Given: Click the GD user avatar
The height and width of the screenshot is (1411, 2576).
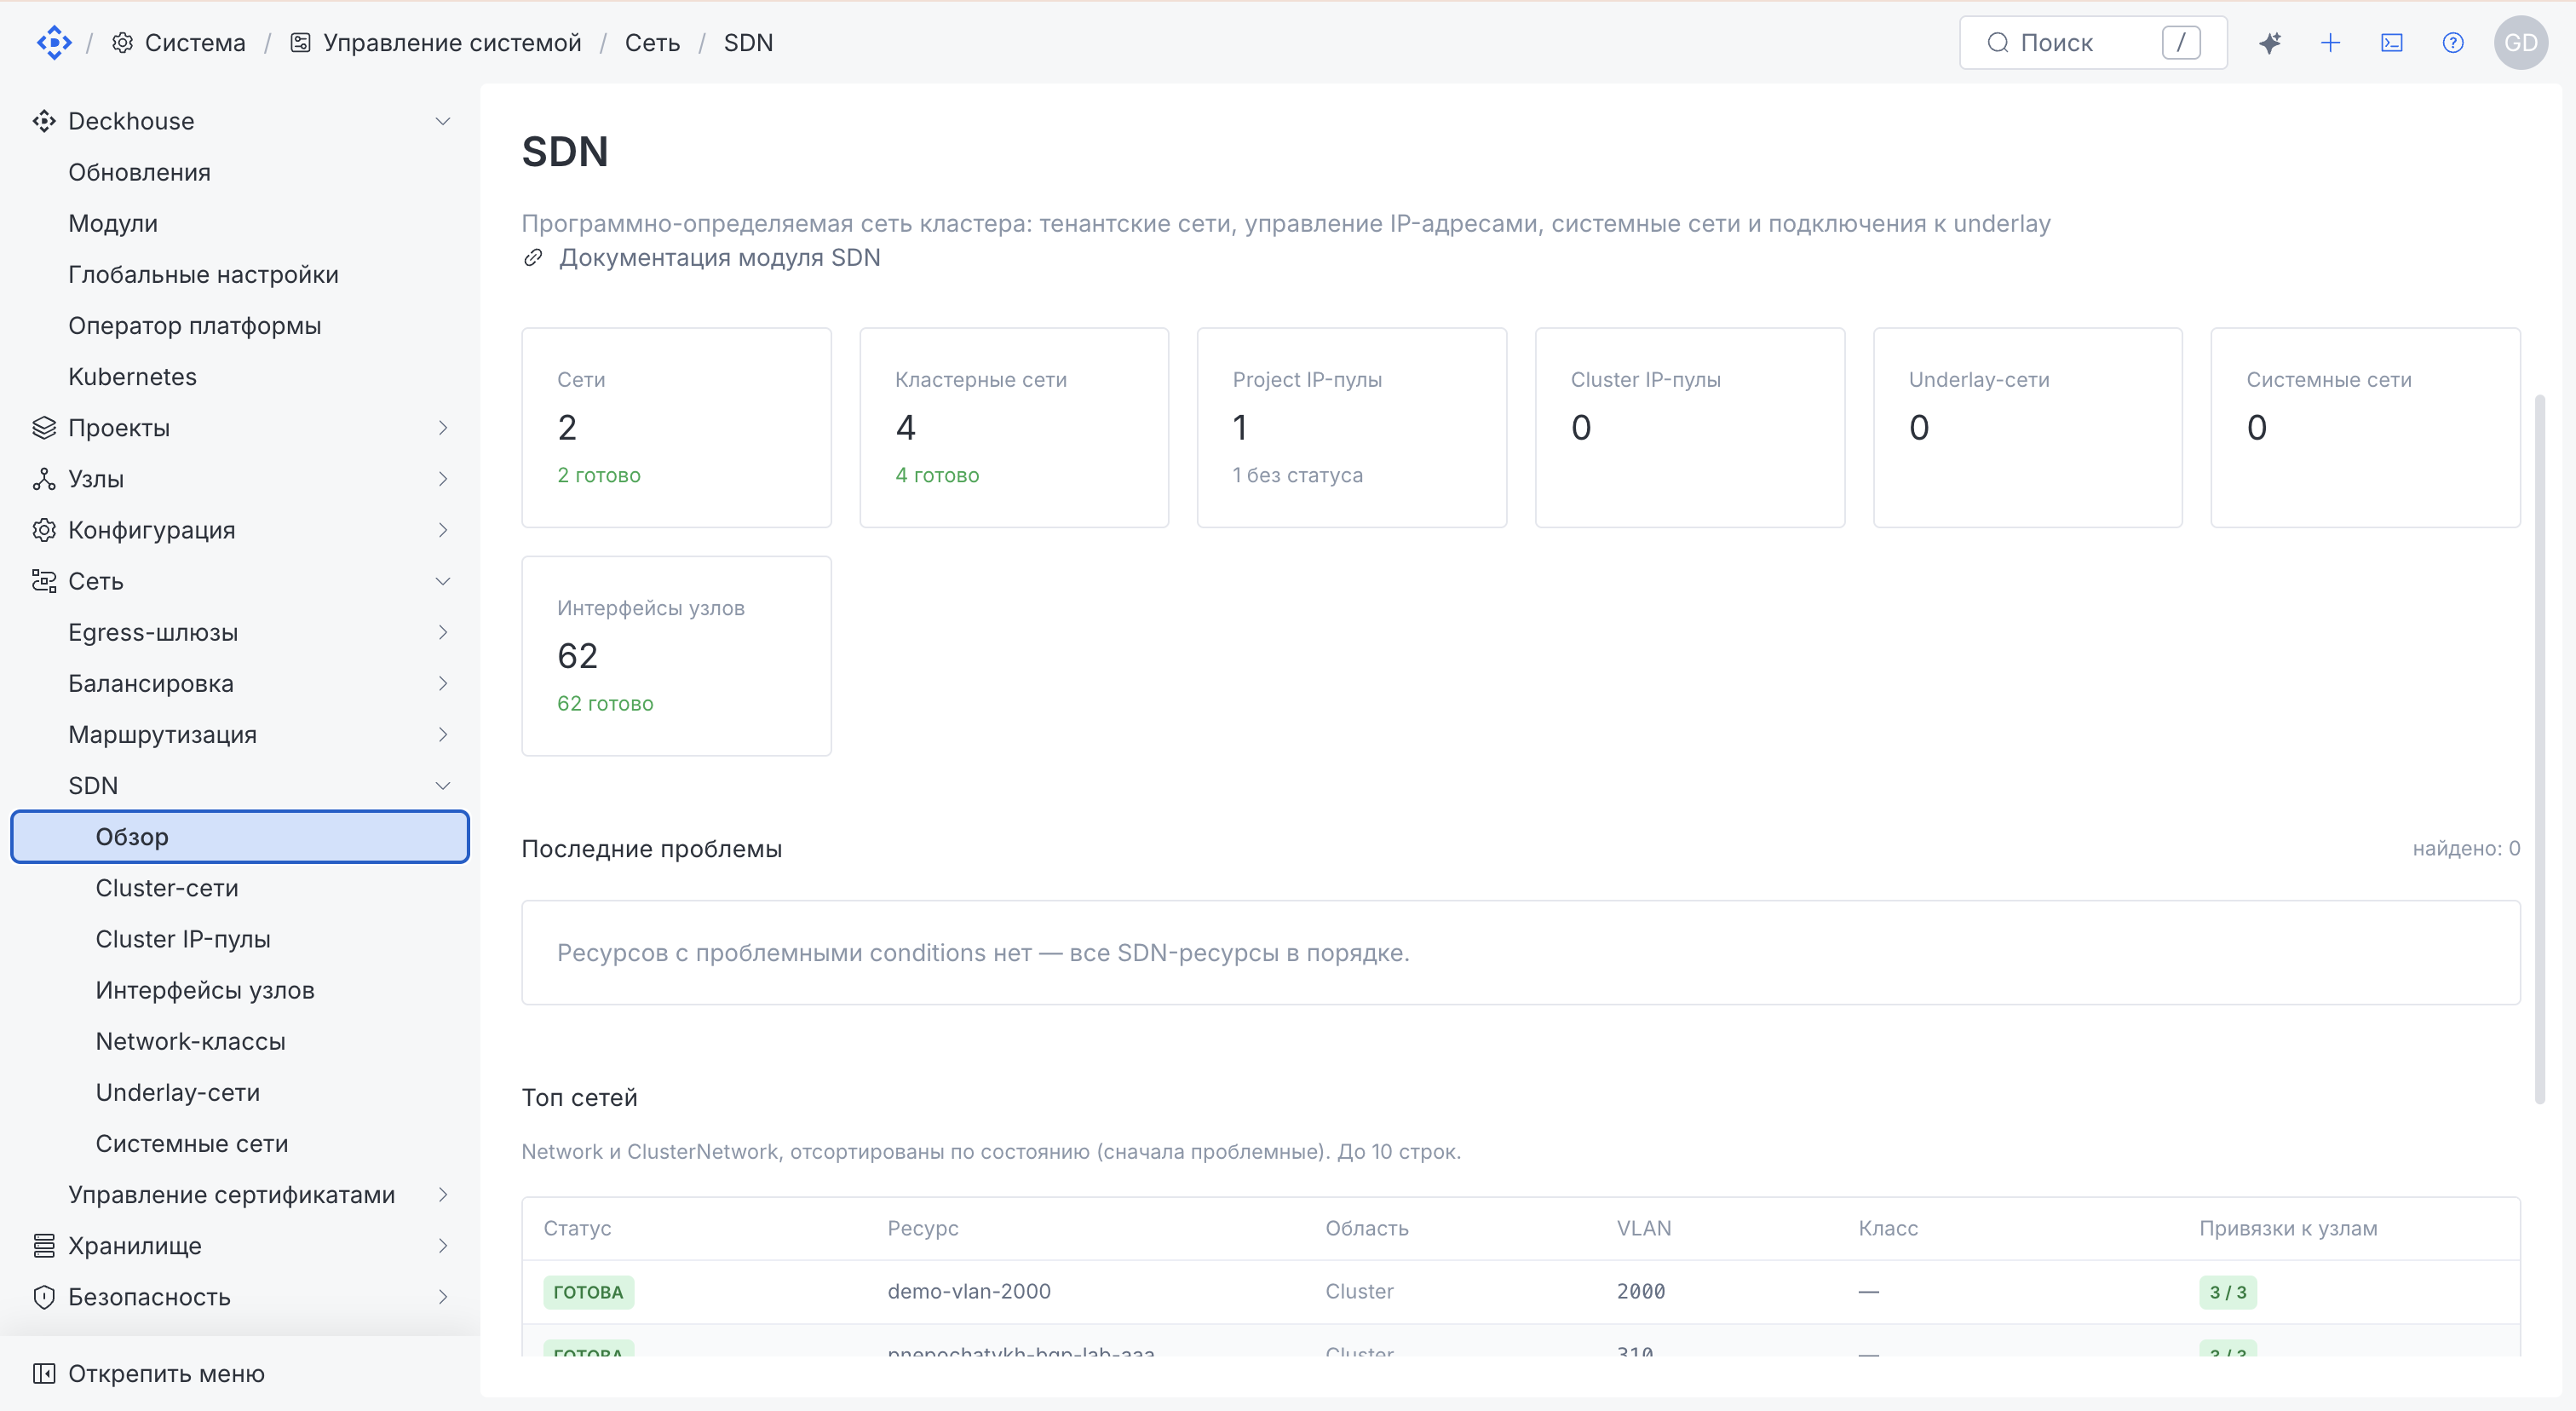Looking at the screenshot, I should [2520, 43].
